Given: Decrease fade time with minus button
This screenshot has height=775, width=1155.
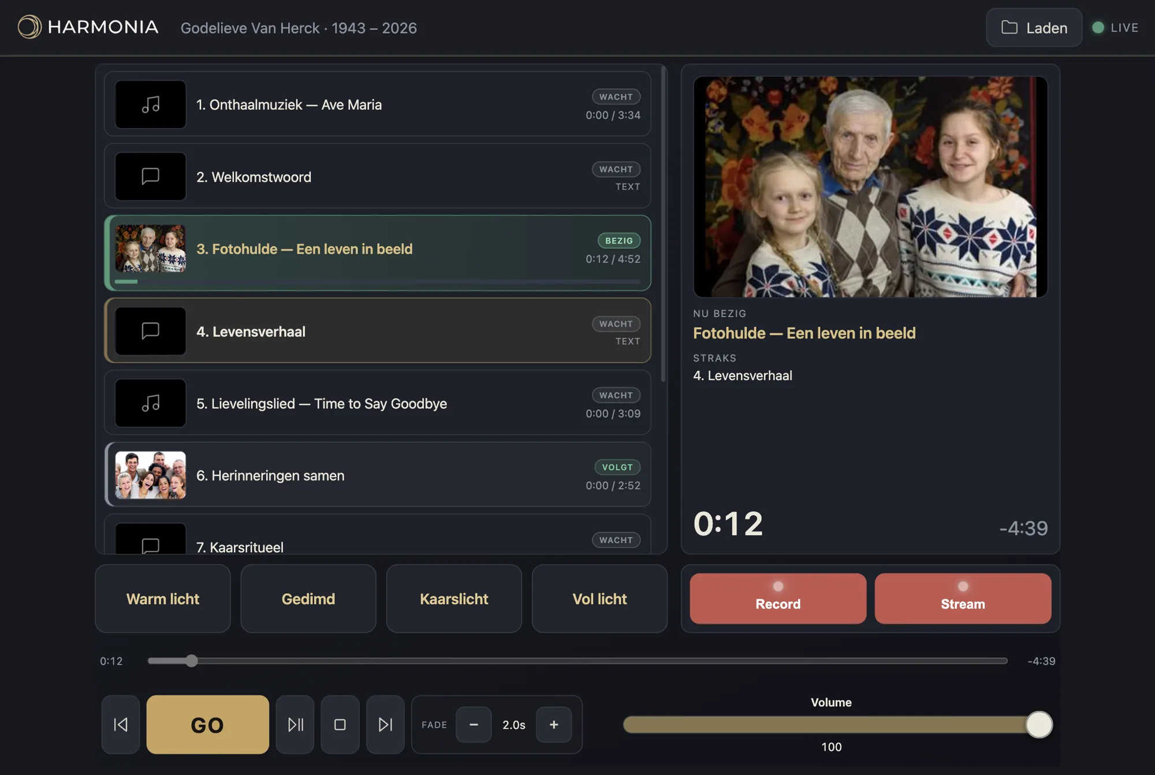Looking at the screenshot, I should pos(474,725).
